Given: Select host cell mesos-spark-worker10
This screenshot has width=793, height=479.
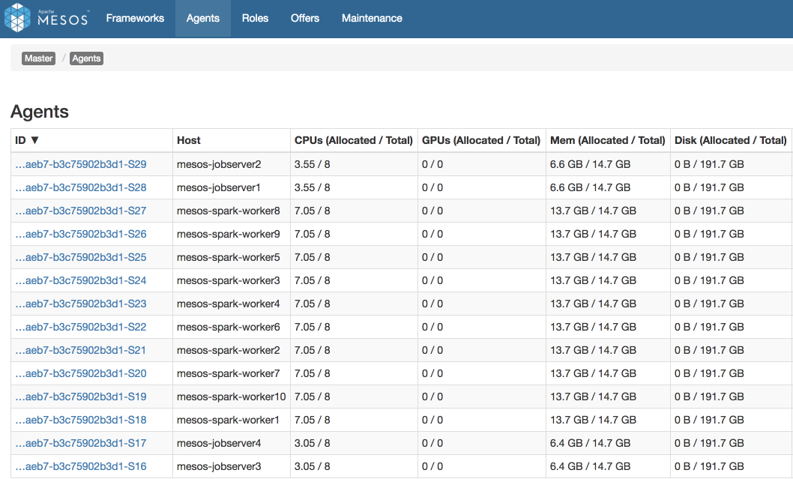Looking at the screenshot, I should pos(231,397).
